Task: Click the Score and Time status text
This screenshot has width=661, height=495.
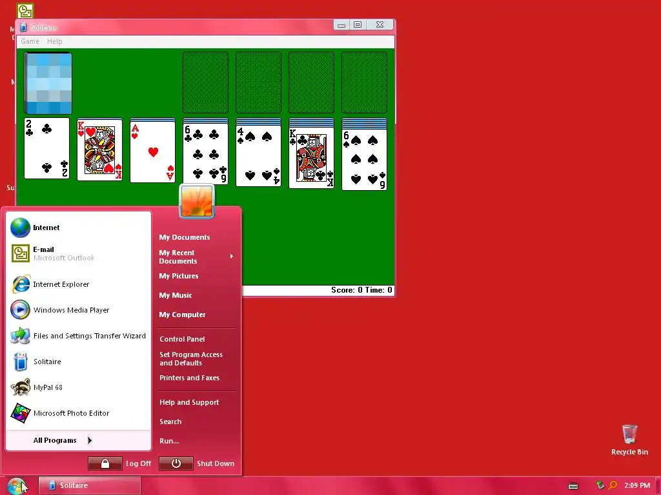Action: pos(361,290)
